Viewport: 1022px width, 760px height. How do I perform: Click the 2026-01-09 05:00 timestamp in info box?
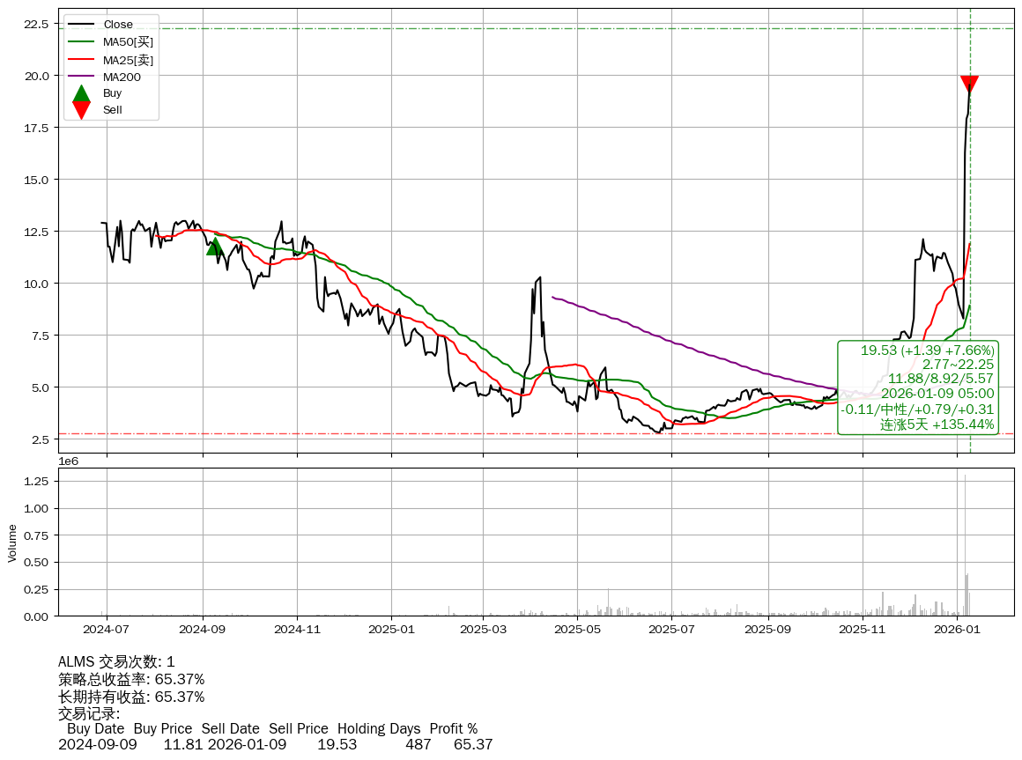[937, 394]
